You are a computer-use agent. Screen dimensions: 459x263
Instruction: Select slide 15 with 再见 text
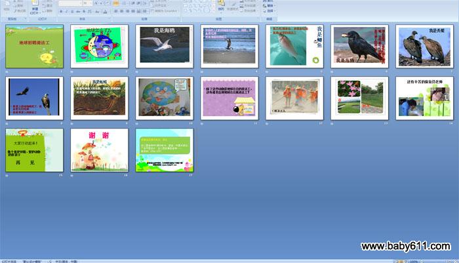point(34,150)
